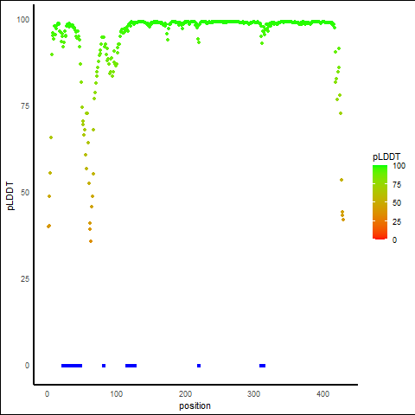Click the blue bar near position 310
Image resolution: width=415 pixels, height=415 pixels.
[x=262, y=366]
